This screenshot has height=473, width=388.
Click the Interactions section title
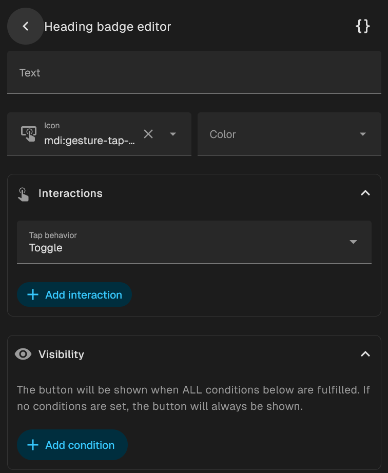pos(70,193)
